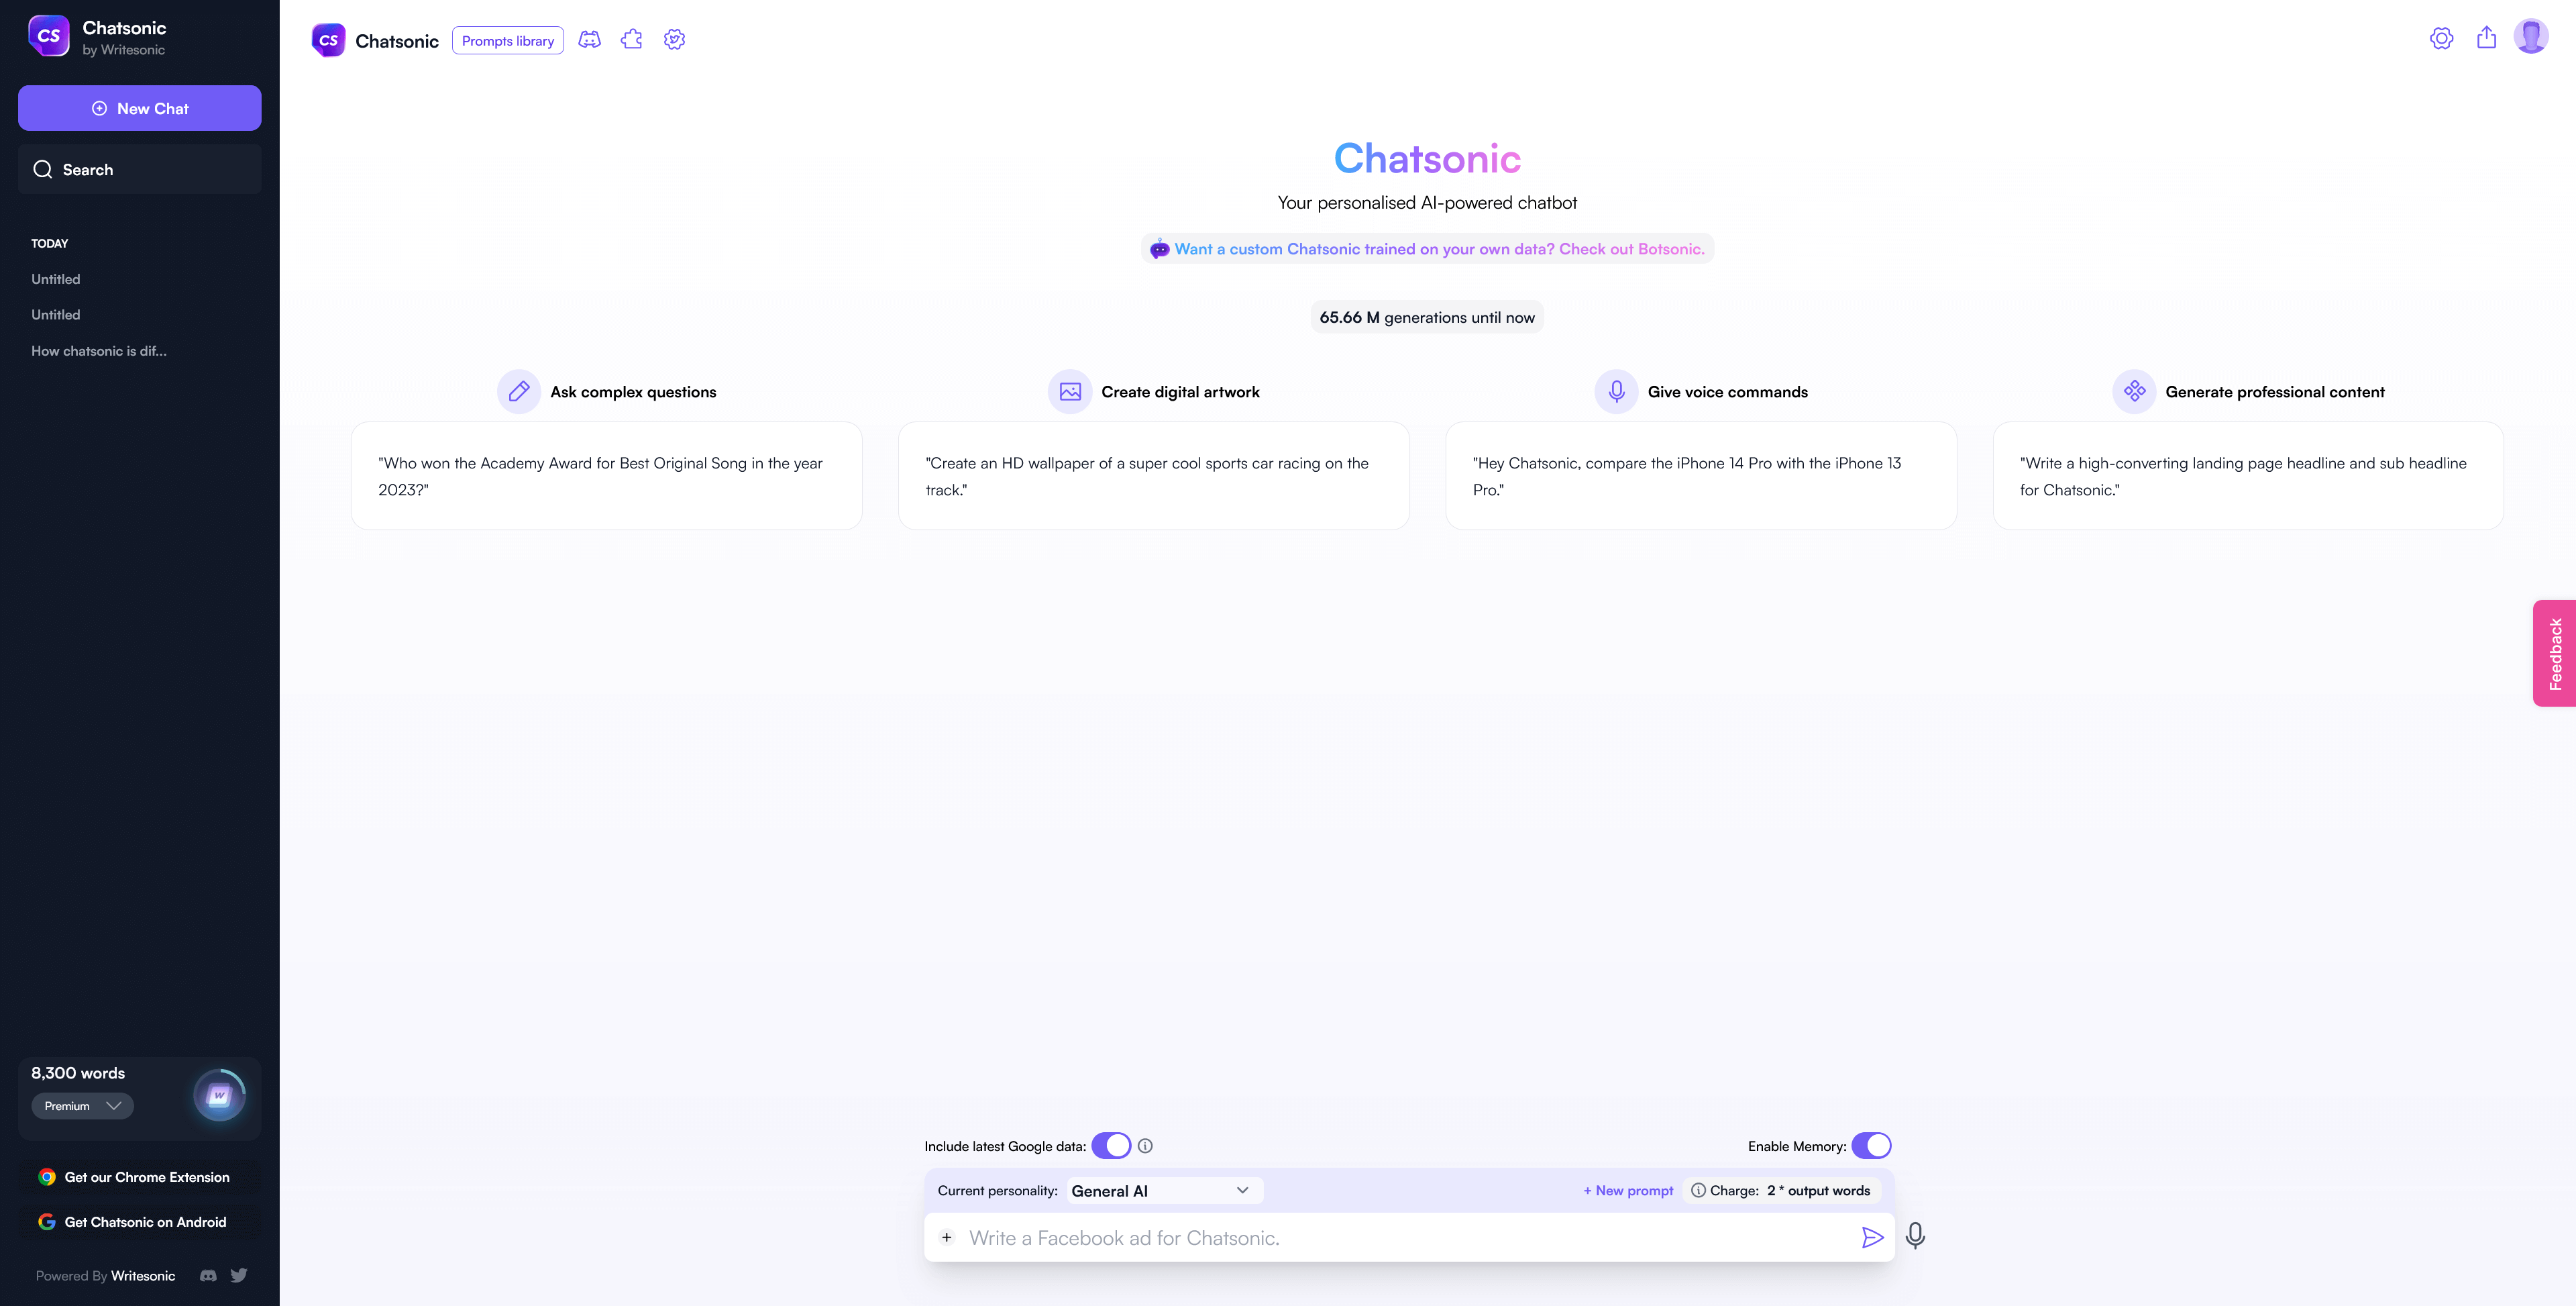Click the chat input field
Screen dimensions: 2576x1306
point(1406,1236)
